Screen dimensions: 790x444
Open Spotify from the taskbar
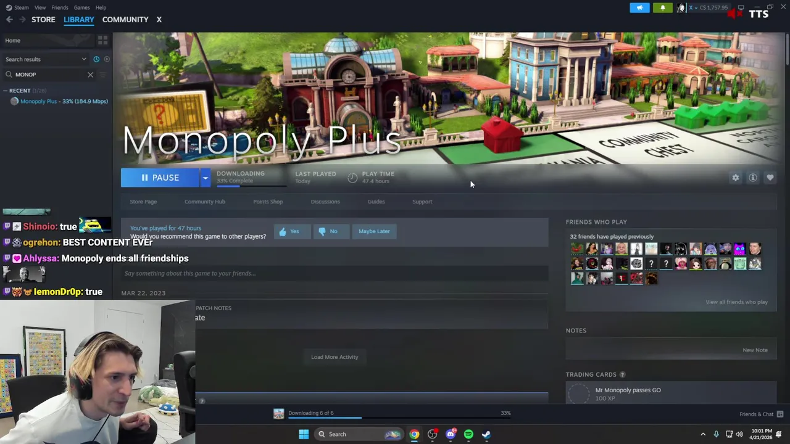point(468,434)
